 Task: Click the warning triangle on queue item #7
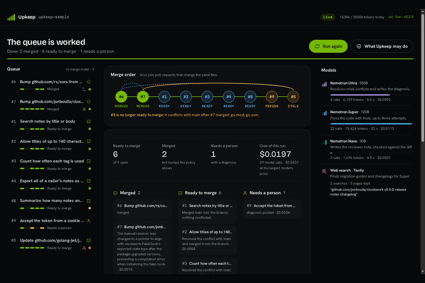pyautogui.click(x=84, y=109)
